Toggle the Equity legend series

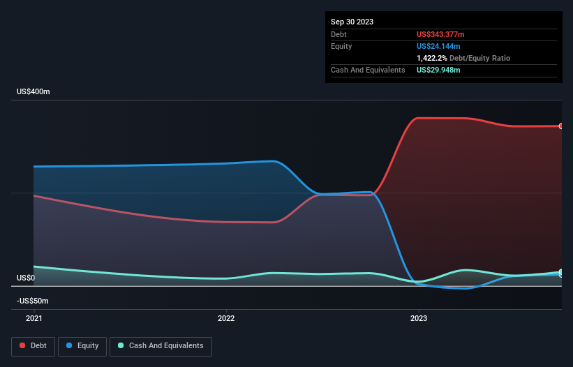[x=82, y=346]
